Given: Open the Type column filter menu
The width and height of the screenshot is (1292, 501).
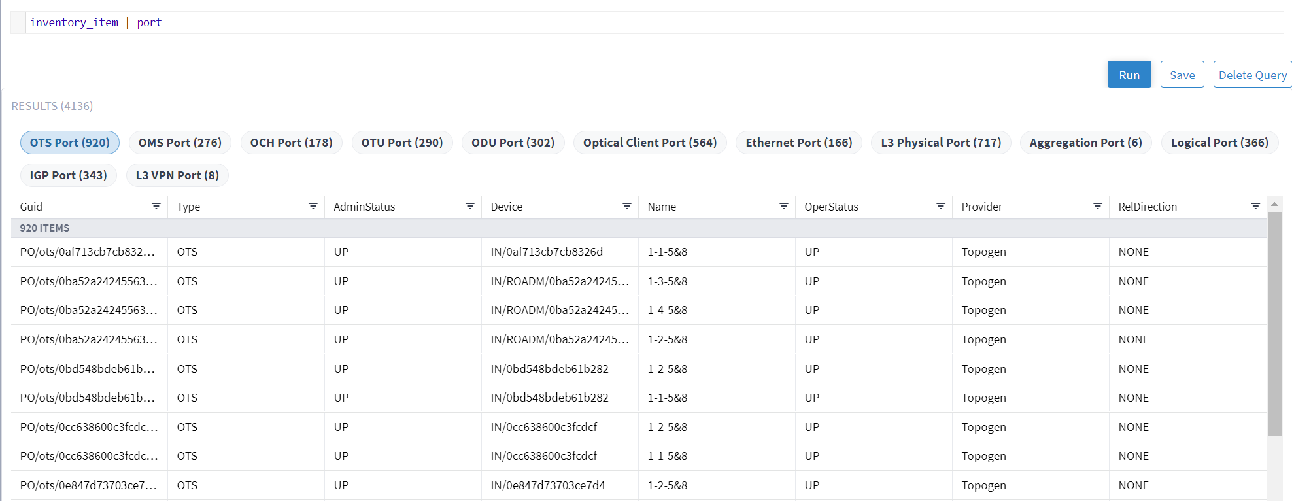Looking at the screenshot, I should [313, 206].
